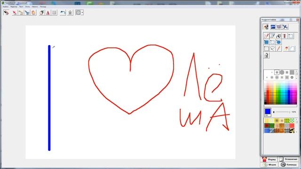Select the black and yellow camouflage texture
Viewport: 301px width, 169px height.
[x=292, y=131]
